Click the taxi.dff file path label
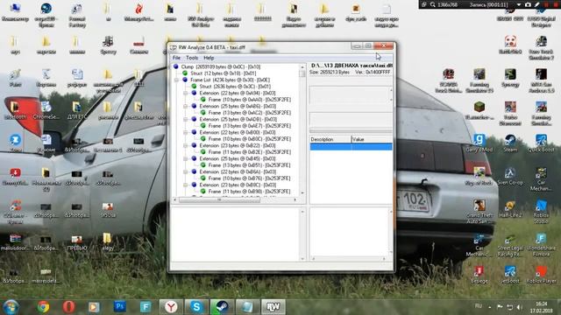561x315 pixels. [352, 66]
